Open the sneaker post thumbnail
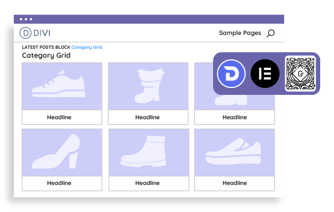The image size is (334, 212). coord(61,86)
